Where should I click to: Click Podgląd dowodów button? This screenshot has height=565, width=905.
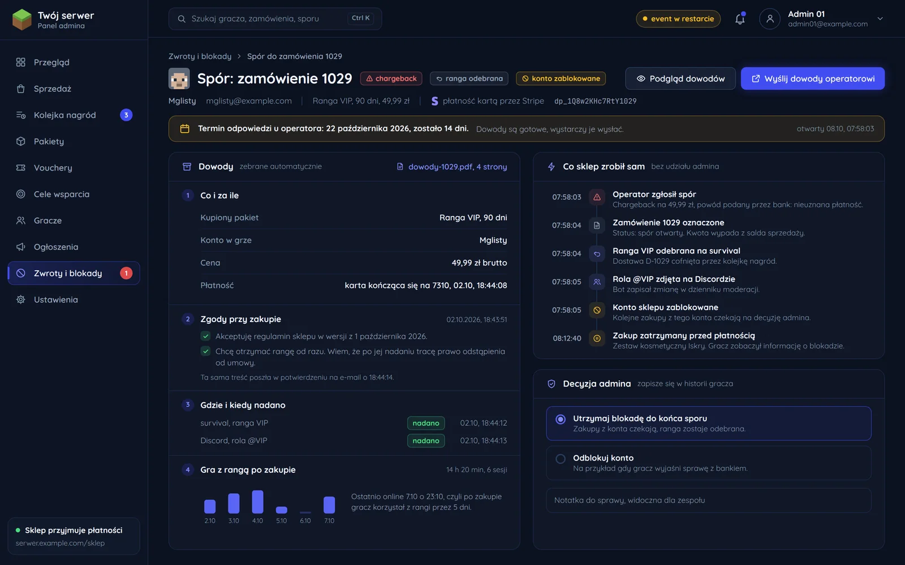click(680, 79)
